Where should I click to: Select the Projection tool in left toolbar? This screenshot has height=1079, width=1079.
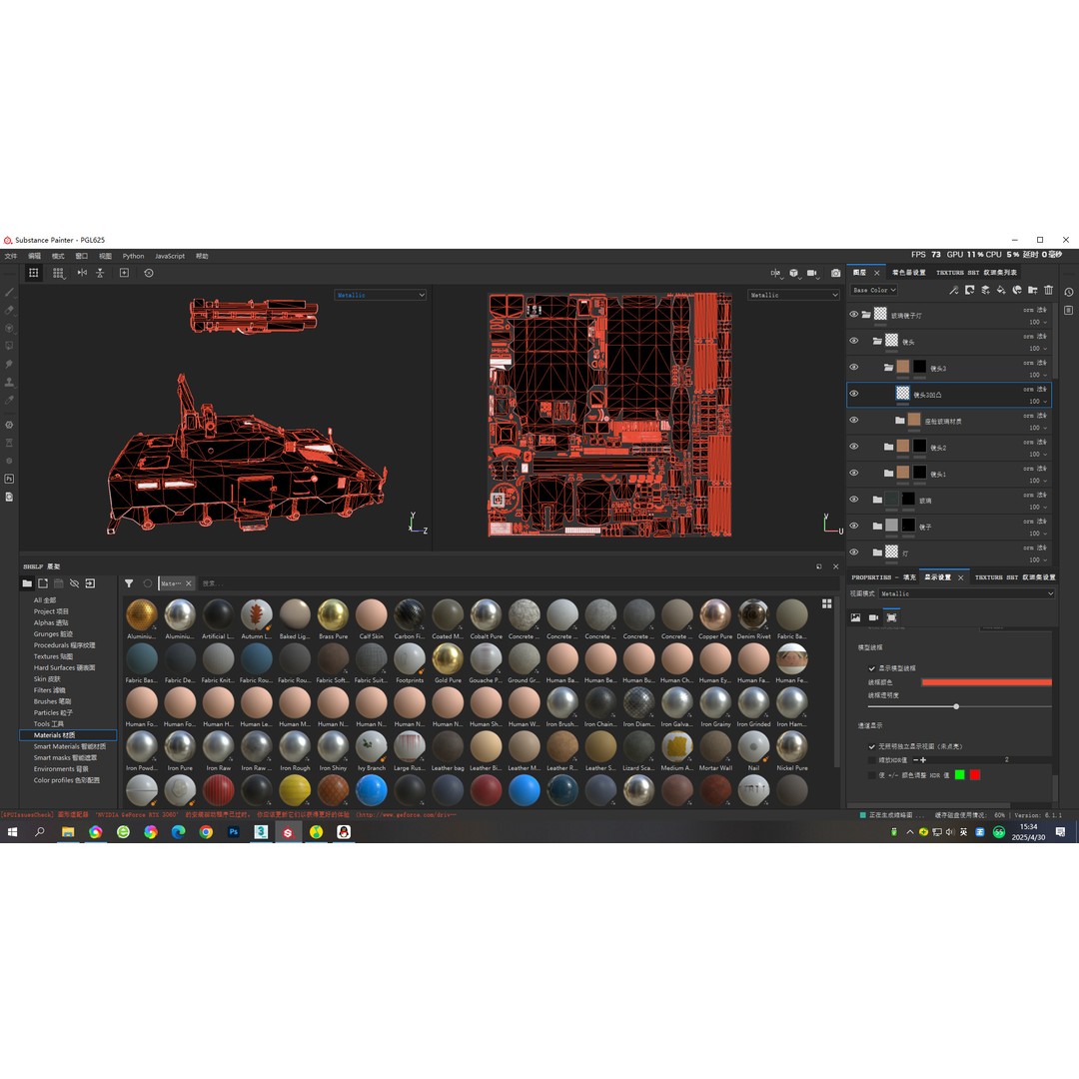pos(10,329)
